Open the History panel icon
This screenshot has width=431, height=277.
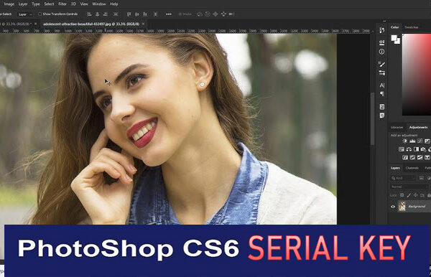[x=382, y=30]
